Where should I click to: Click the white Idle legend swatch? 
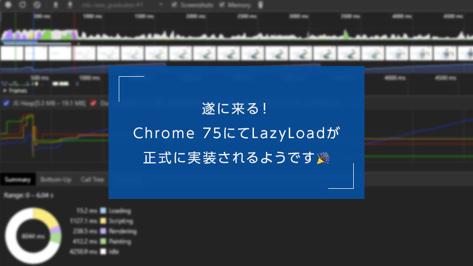pos(103,251)
